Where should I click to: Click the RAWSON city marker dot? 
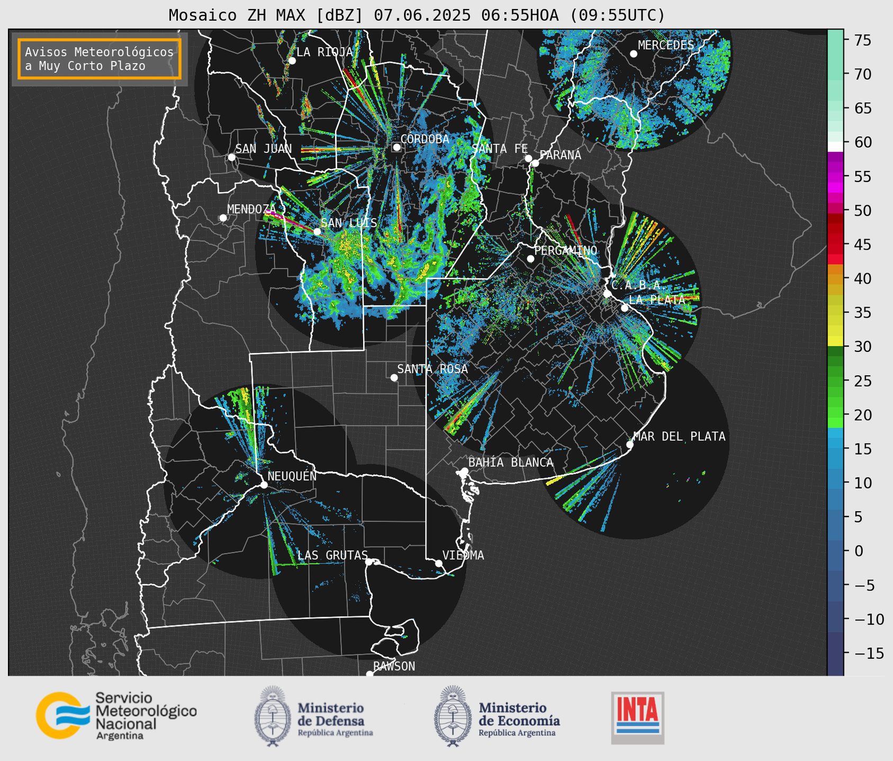369,674
